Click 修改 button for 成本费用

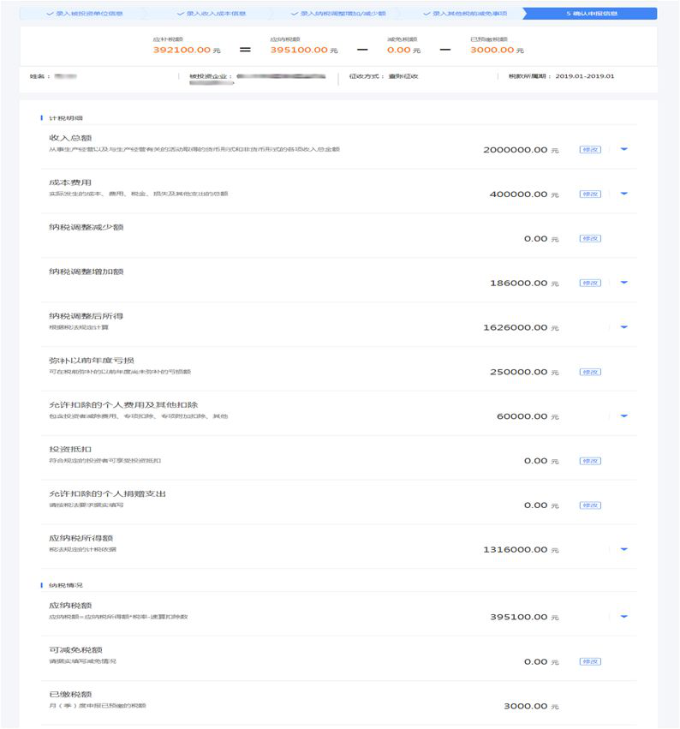tap(590, 194)
